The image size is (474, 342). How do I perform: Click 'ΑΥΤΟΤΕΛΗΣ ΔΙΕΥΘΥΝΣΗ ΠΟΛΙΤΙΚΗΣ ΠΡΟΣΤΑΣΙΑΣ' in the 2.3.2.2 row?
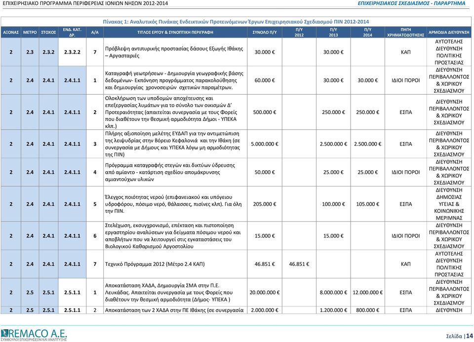449,52
